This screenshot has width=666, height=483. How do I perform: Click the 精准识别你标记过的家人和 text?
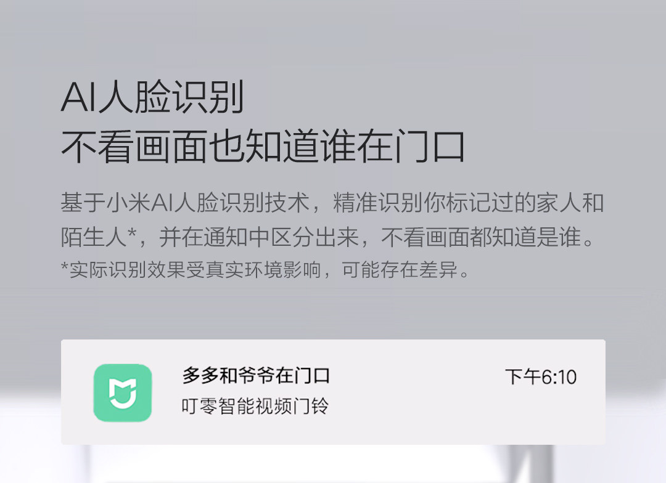pyautogui.click(x=469, y=203)
